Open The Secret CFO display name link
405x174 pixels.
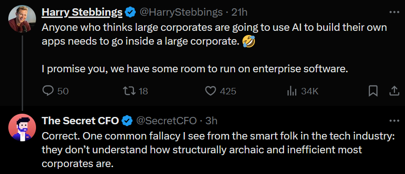[80, 121]
